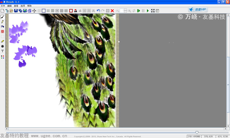Print the artwork using printer icon

coord(30,11)
